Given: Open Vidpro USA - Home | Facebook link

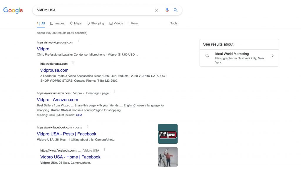Looking at the screenshot, I should [70, 157].
